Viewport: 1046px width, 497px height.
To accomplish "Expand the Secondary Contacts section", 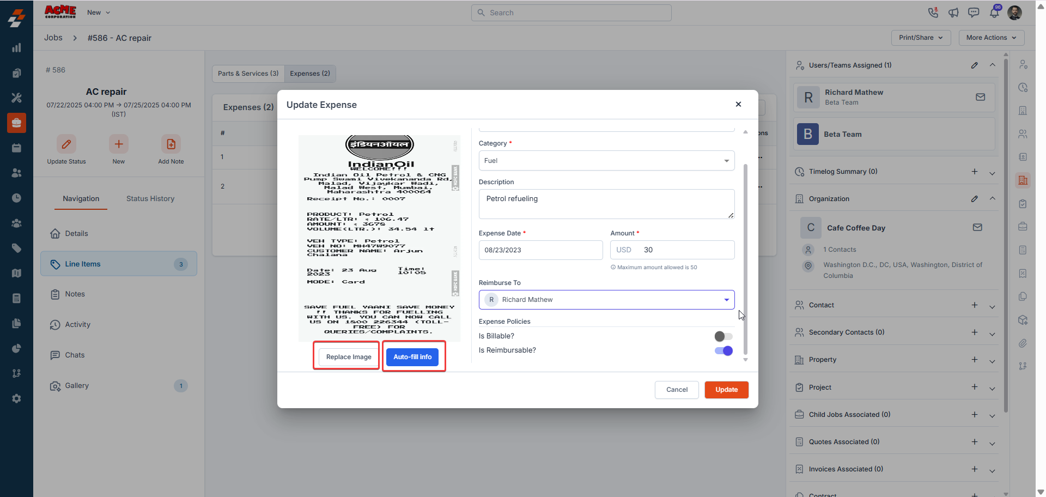I will 992,334.
